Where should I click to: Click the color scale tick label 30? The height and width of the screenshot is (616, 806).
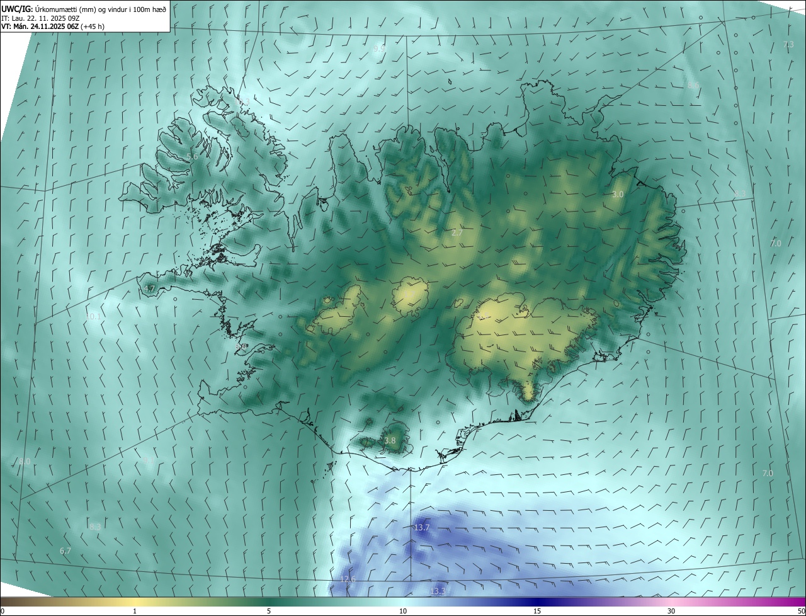coord(671,612)
